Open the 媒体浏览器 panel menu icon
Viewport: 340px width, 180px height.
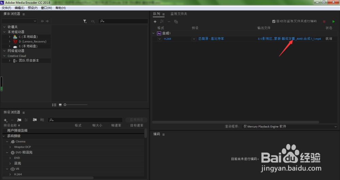24,14
